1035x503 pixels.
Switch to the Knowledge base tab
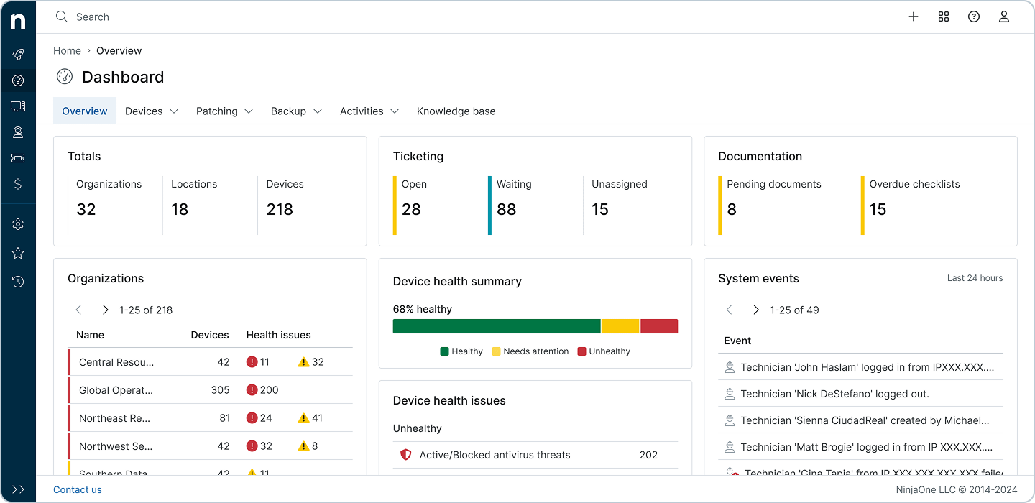[x=456, y=111]
